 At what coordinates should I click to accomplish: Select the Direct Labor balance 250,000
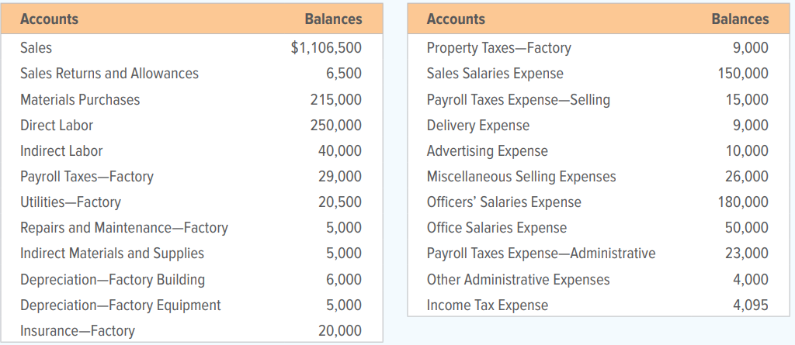(336, 125)
